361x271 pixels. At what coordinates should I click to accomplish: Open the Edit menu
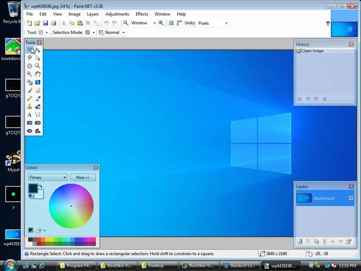click(x=43, y=14)
